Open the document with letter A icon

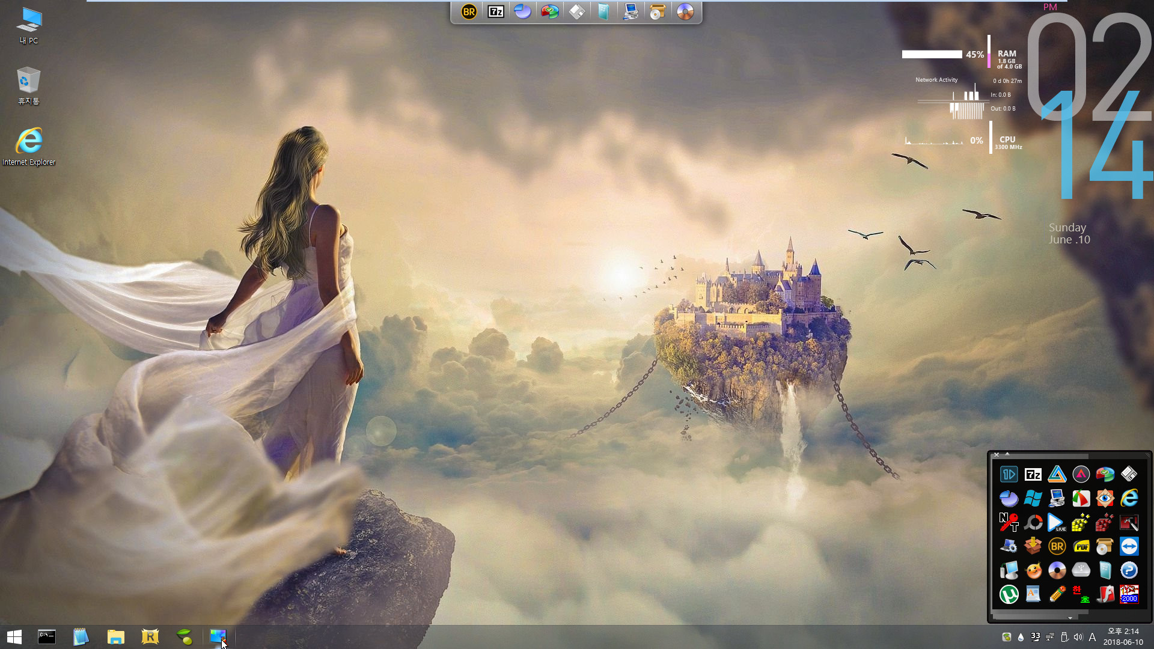(x=1033, y=594)
